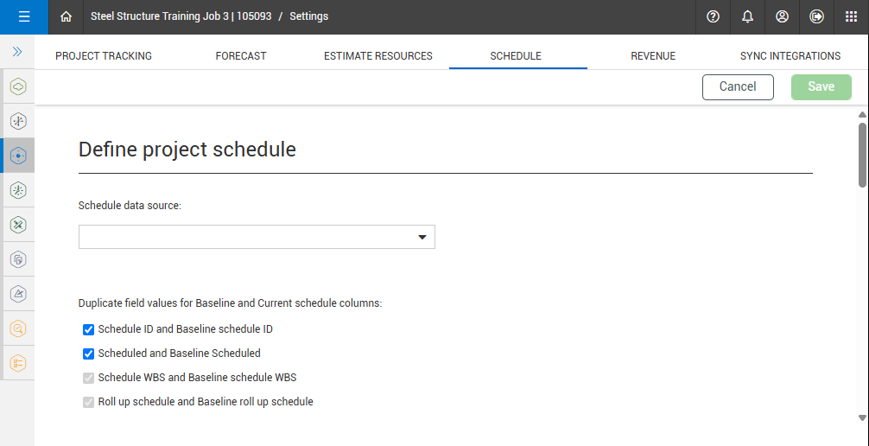
Task: Open the notifications bell
Action: 747,16
